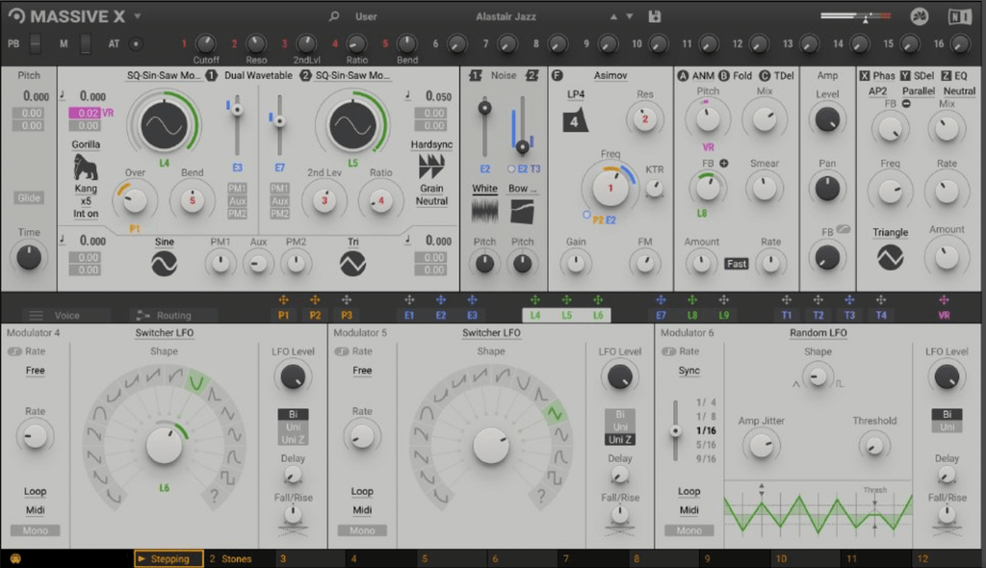Click the preset search magnifier icon
This screenshot has height=568, width=986.
click(x=334, y=16)
